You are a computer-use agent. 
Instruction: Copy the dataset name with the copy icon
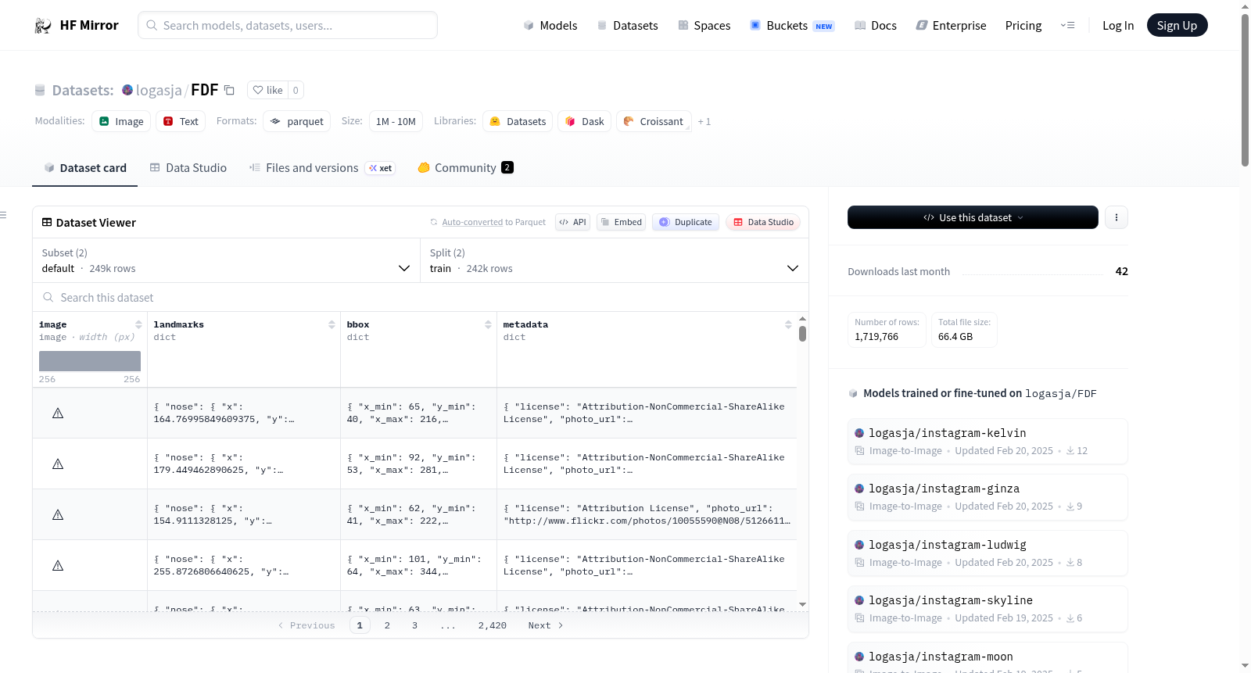tap(229, 90)
